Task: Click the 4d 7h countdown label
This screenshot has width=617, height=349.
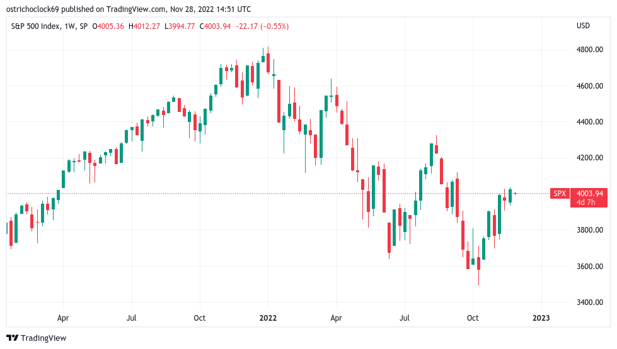Action: pyautogui.click(x=585, y=202)
